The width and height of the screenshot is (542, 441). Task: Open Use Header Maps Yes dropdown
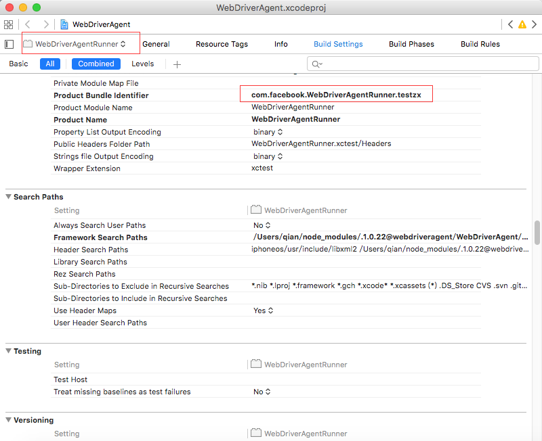(x=262, y=310)
